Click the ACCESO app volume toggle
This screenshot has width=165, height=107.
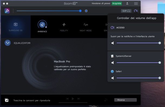tap(118, 28)
